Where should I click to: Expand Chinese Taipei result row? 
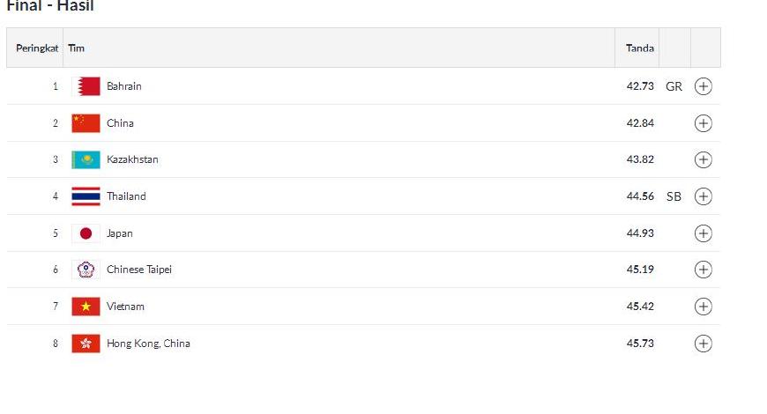pyautogui.click(x=703, y=270)
